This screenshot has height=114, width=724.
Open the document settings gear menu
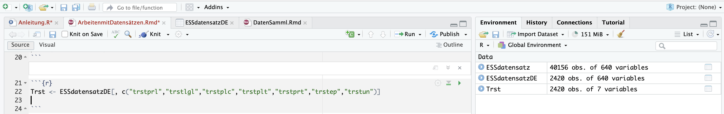click(x=182, y=34)
